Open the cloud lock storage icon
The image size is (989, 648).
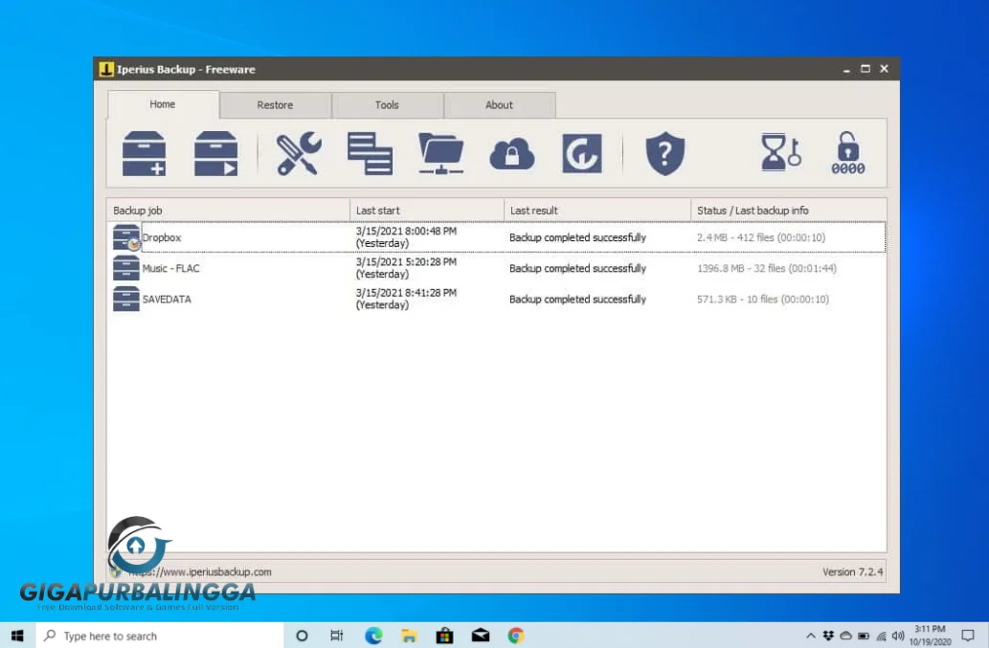(x=512, y=154)
